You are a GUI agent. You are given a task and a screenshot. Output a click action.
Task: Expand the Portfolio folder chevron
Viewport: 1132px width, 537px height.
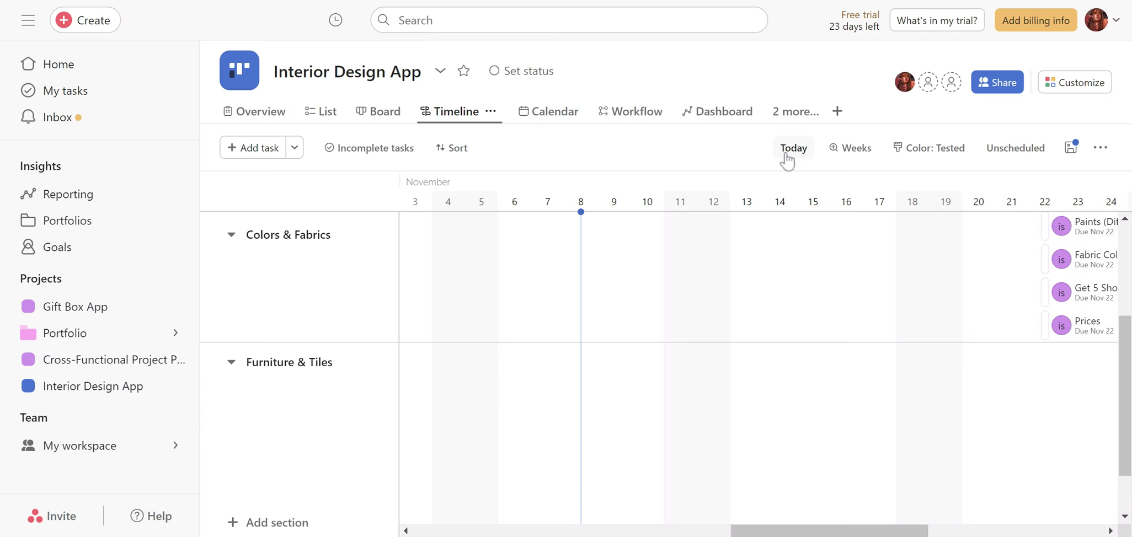click(x=175, y=333)
